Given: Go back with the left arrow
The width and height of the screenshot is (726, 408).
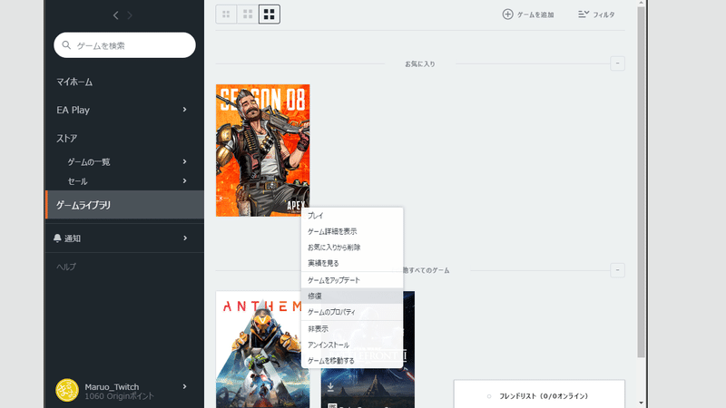Looking at the screenshot, I should [116, 15].
